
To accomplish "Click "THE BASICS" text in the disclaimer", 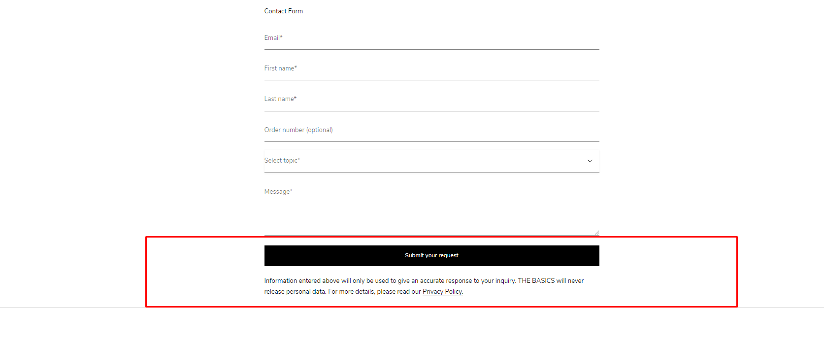I will point(536,281).
